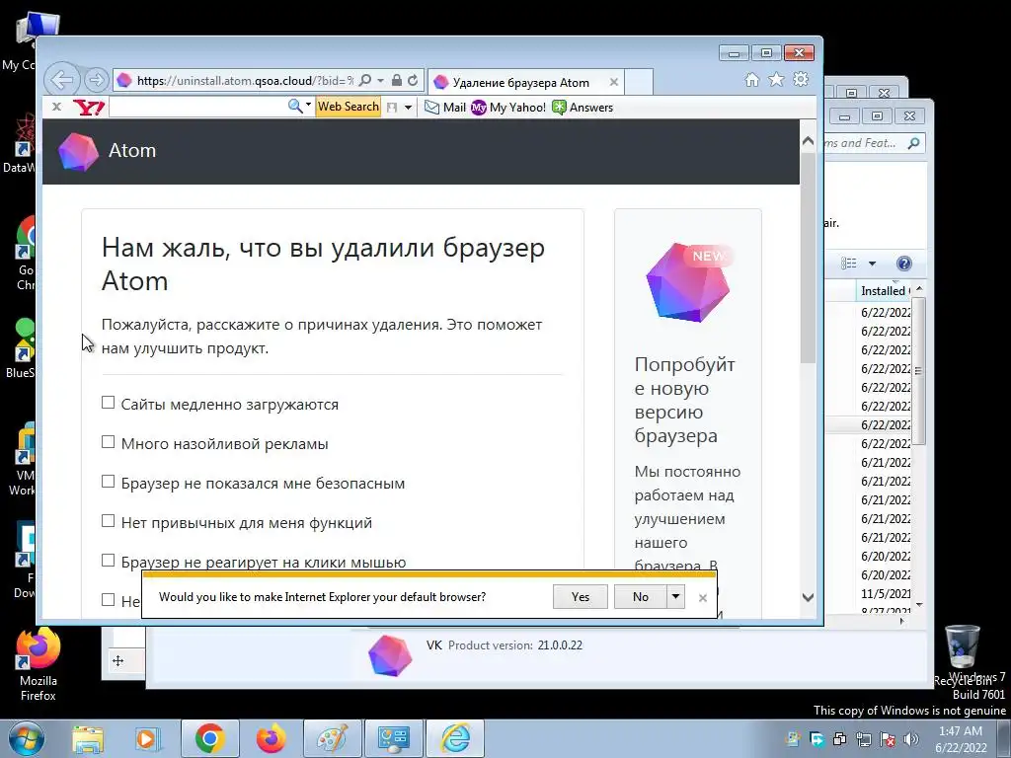Click the Yahoo toolbar search magnifier icon
Screen dimensions: 1011x758
[x=294, y=107]
